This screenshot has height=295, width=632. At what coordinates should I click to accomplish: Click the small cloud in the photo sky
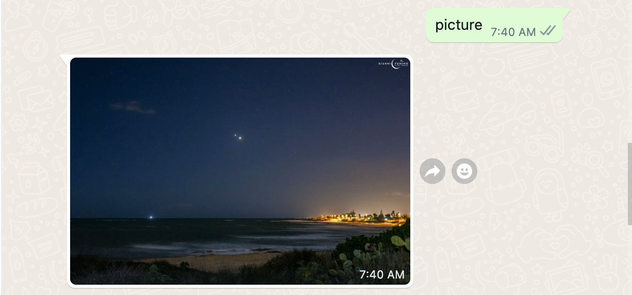coord(132,107)
